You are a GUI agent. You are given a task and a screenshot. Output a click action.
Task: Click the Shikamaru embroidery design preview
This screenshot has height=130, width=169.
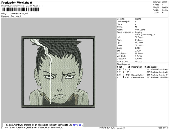(59, 72)
